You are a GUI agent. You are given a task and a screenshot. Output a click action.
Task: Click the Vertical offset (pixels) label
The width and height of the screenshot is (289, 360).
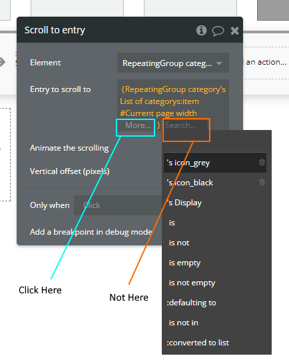click(x=70, y=171)
